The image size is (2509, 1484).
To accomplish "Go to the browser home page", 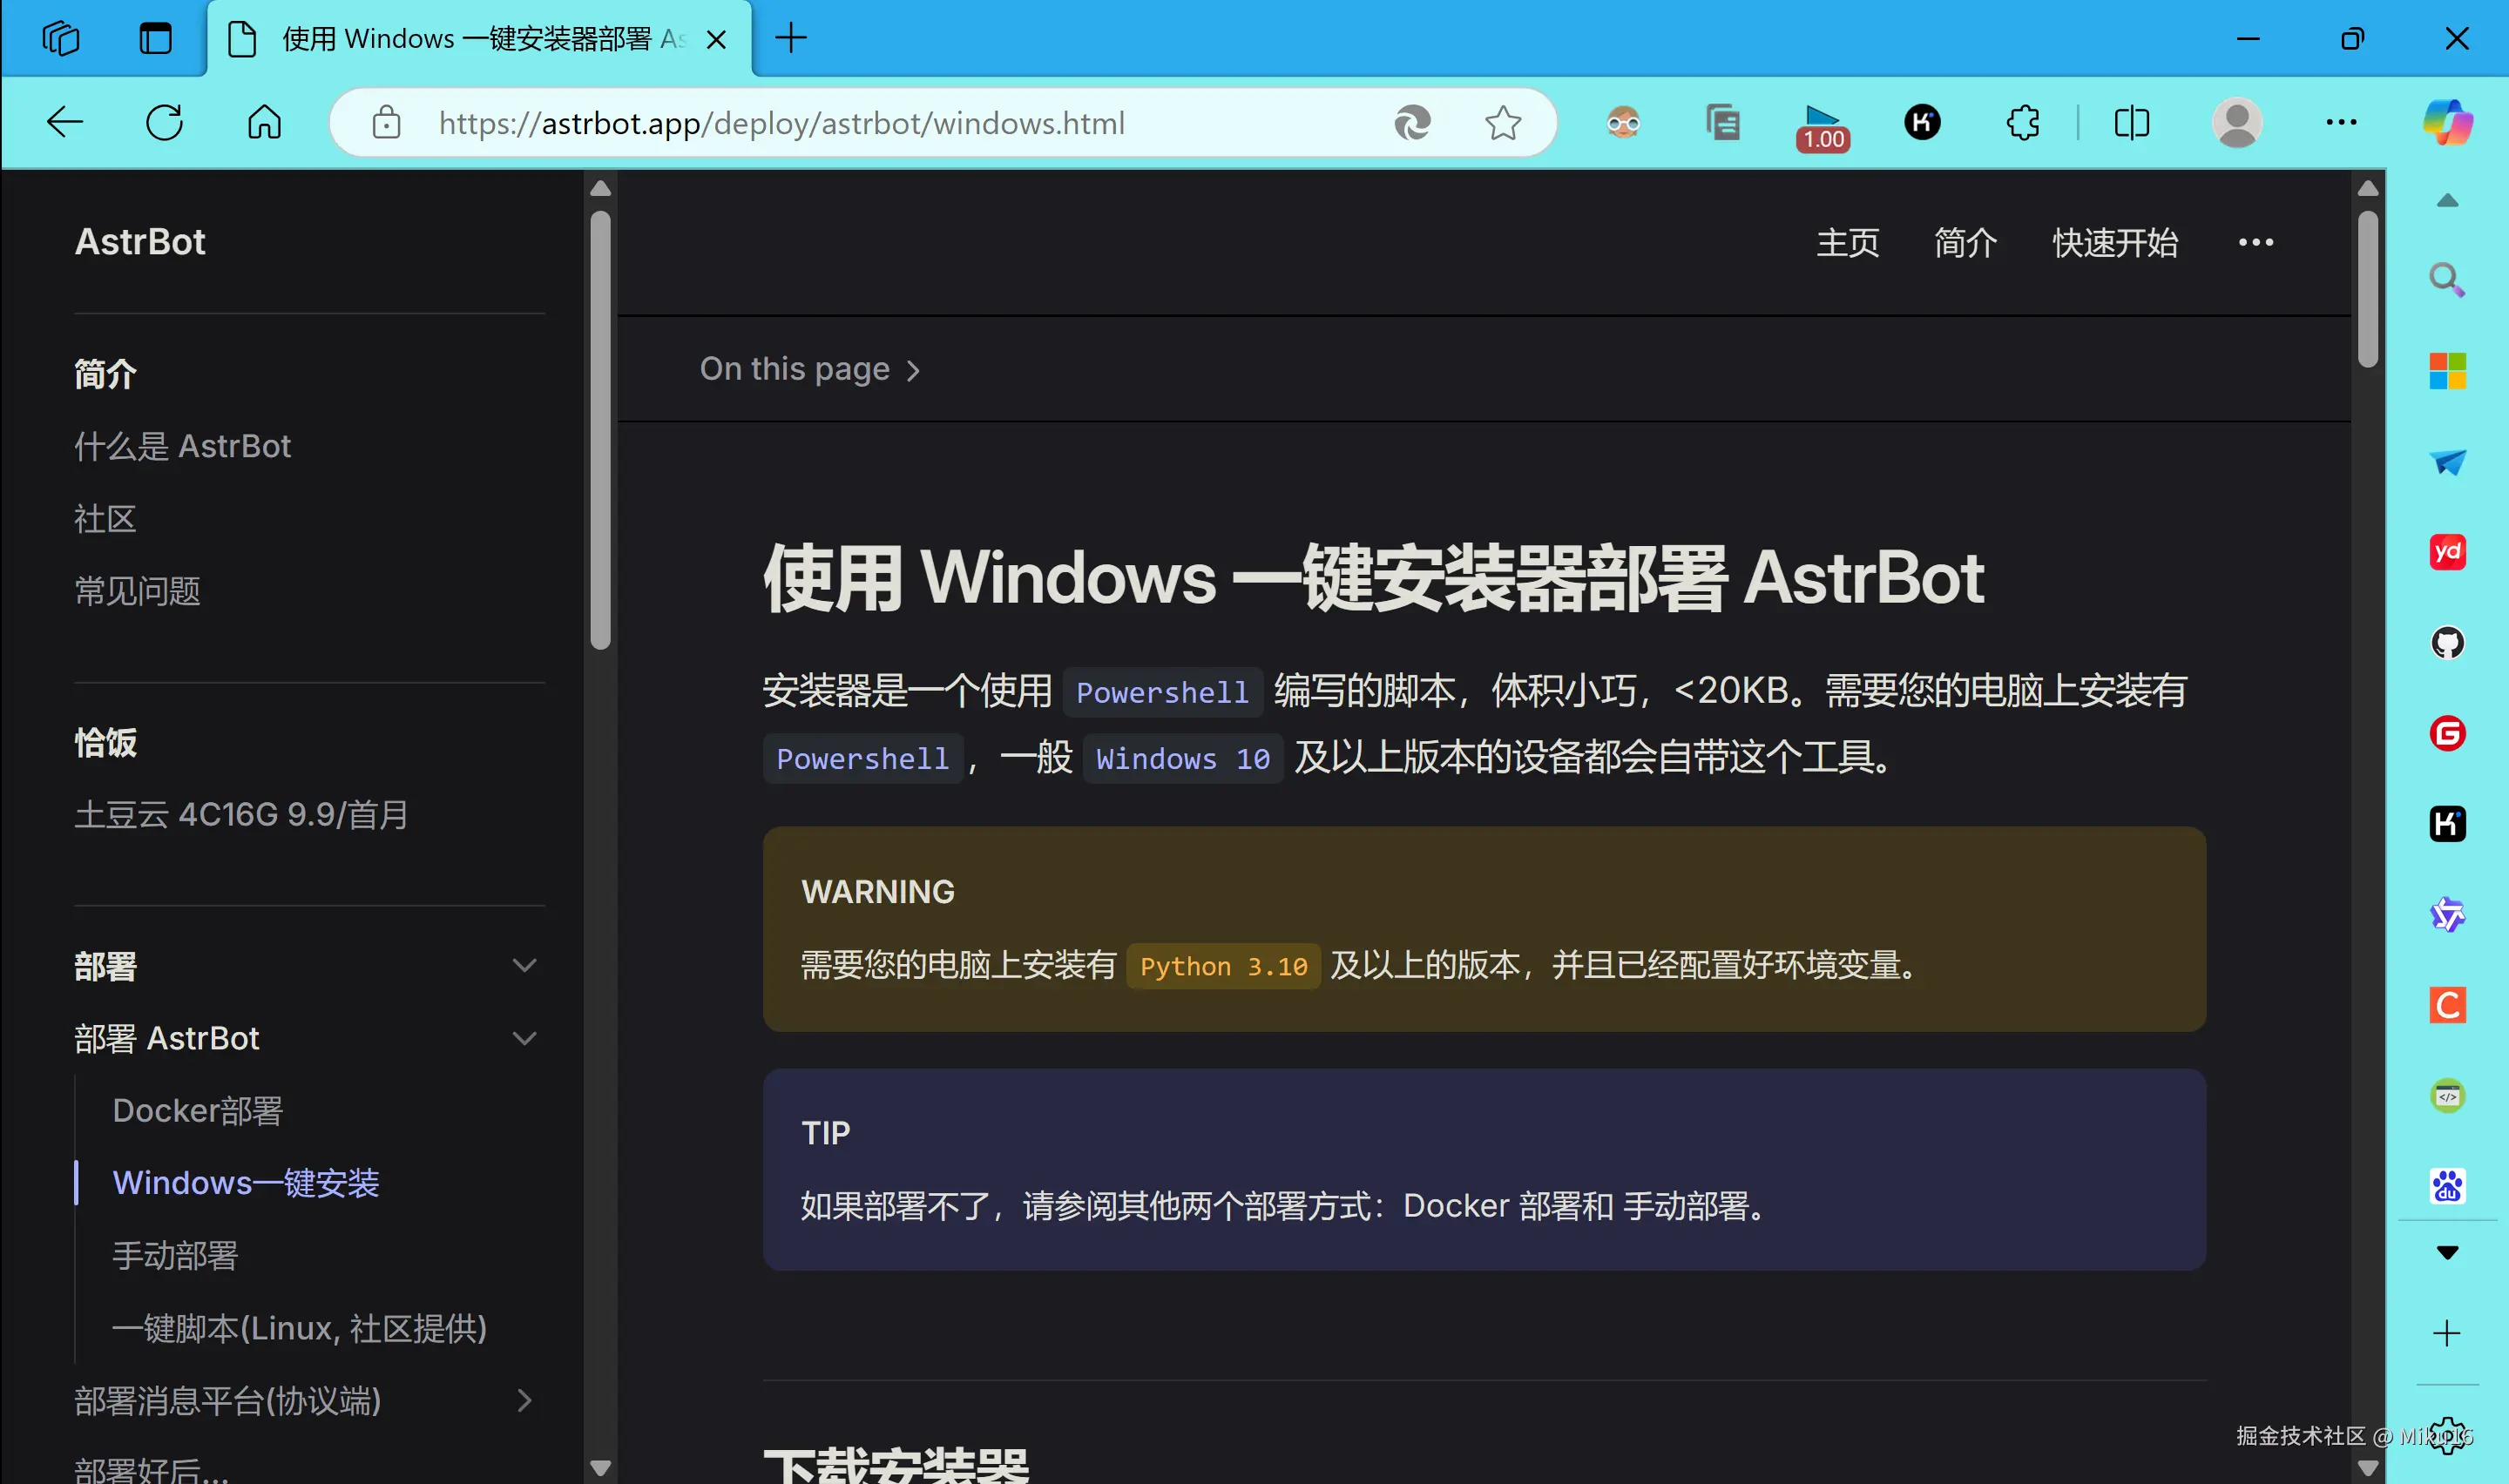I will coord(264,123).
